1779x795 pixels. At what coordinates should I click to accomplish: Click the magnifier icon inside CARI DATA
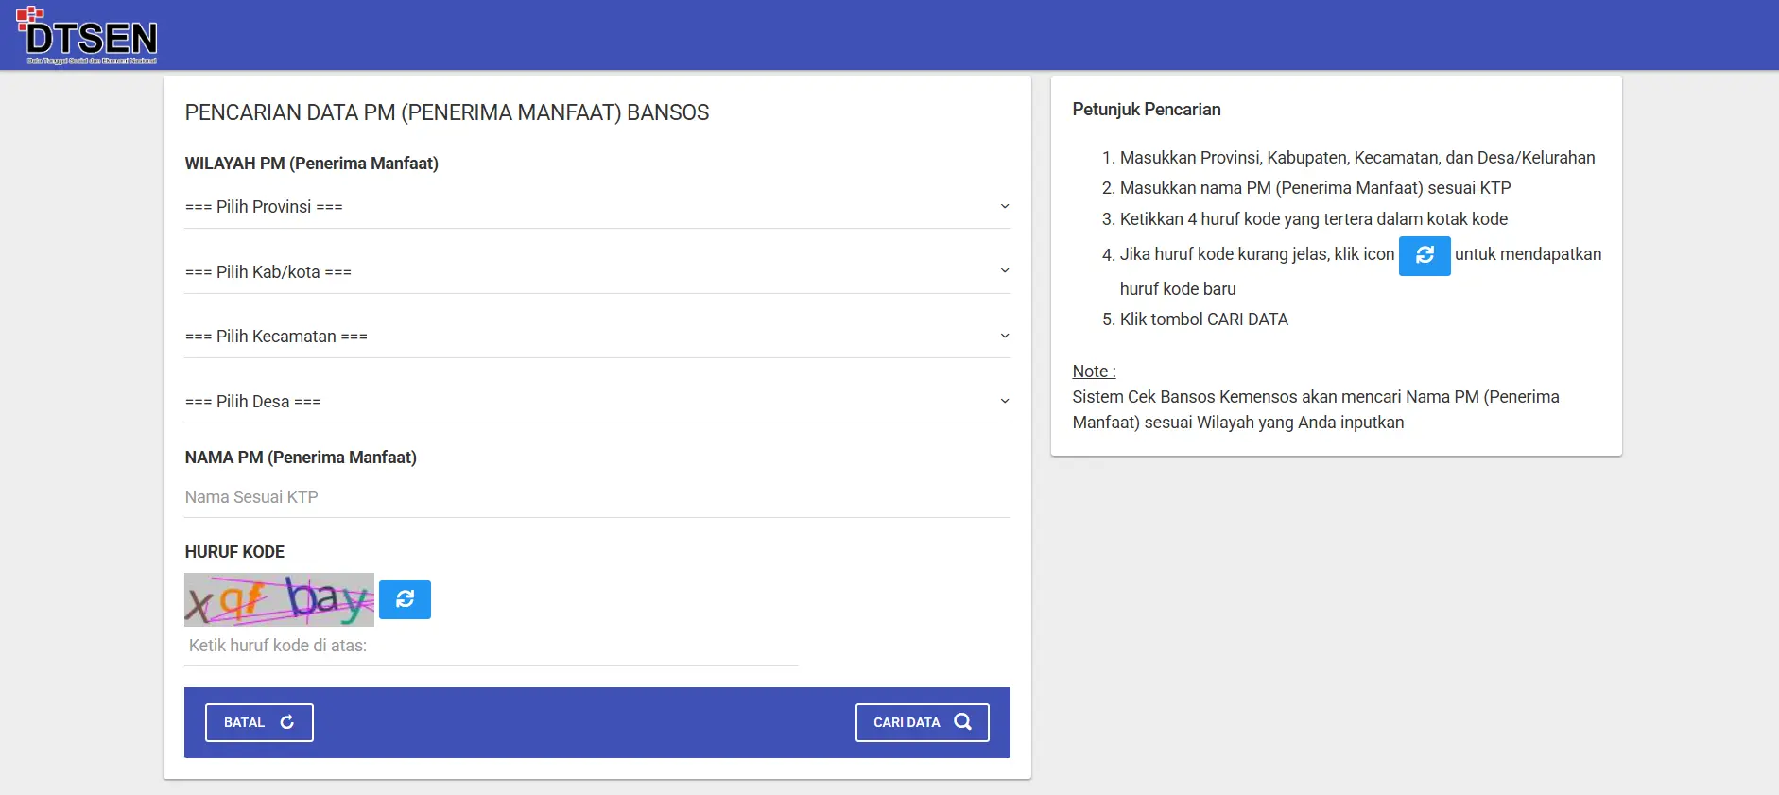click(962, 722)
